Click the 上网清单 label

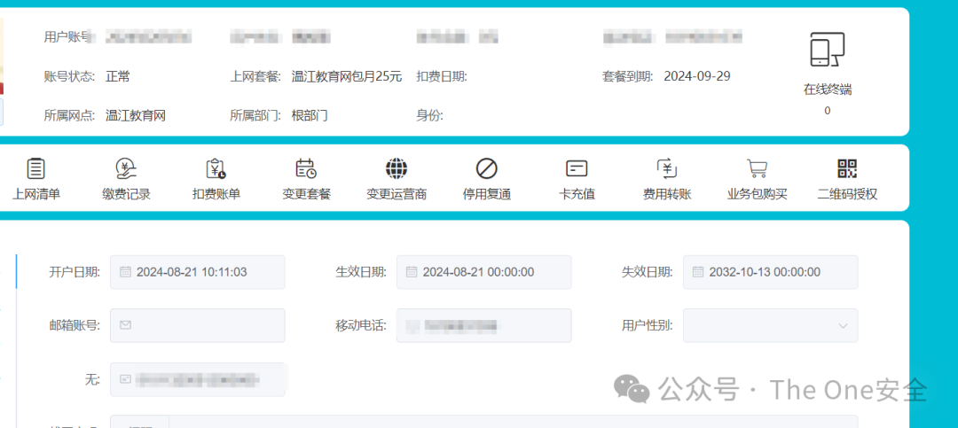36,195
